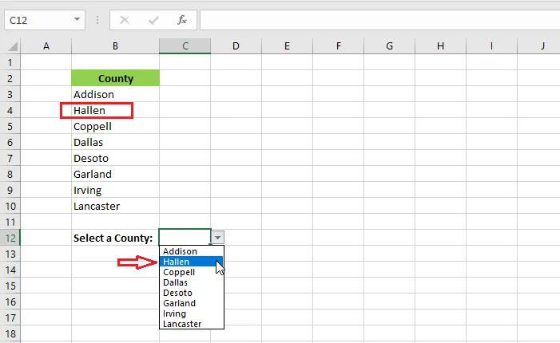Viewport: 560px width, 343px height.
Task: Select row 12 header
Action: pyautogui.click(x=10, y=238)
